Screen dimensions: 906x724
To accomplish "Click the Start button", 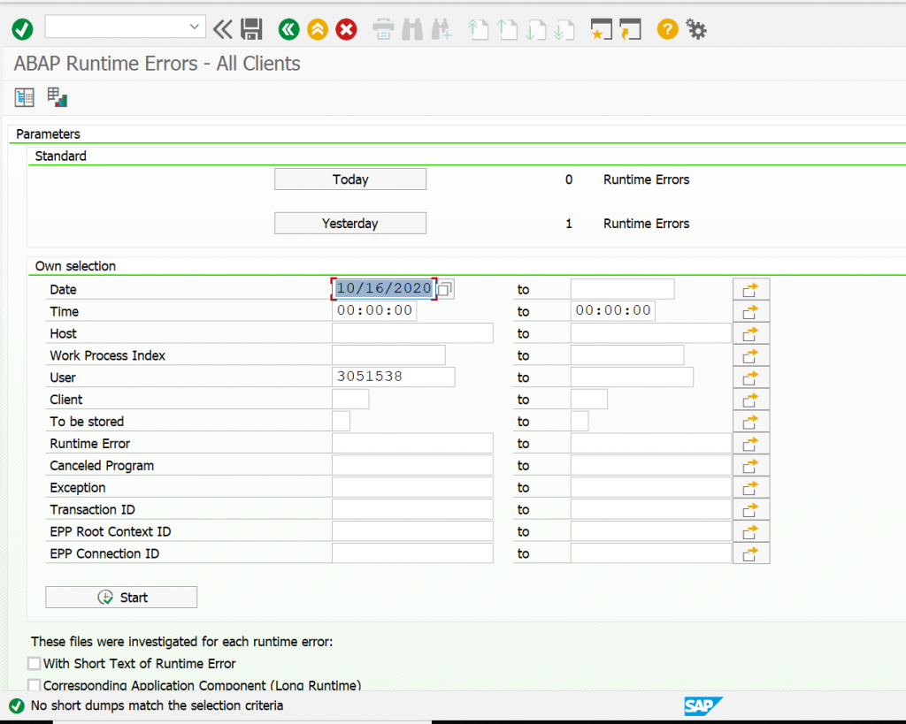I will [x=121, y=598].
